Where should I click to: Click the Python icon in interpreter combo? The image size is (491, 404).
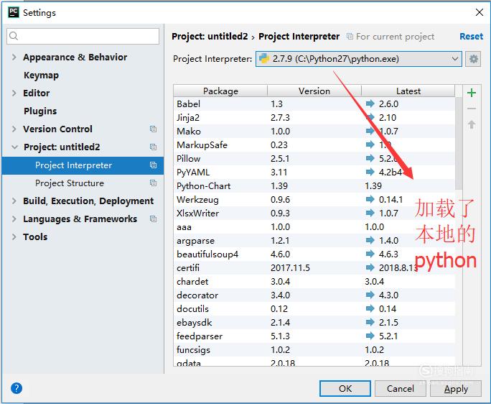(x=264, y=59)
